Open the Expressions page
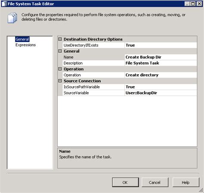 pyautogui.click(x=25, y=45)
